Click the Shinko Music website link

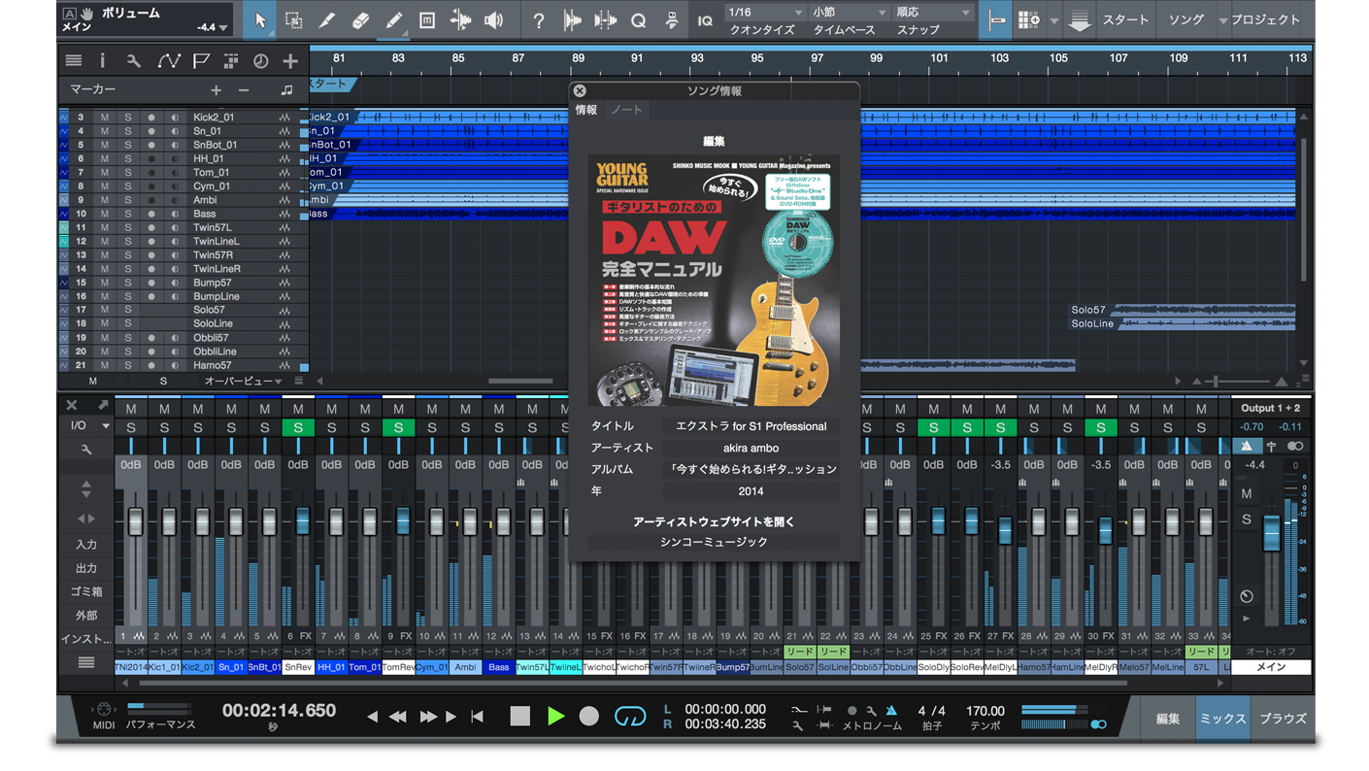pos(714,542)
